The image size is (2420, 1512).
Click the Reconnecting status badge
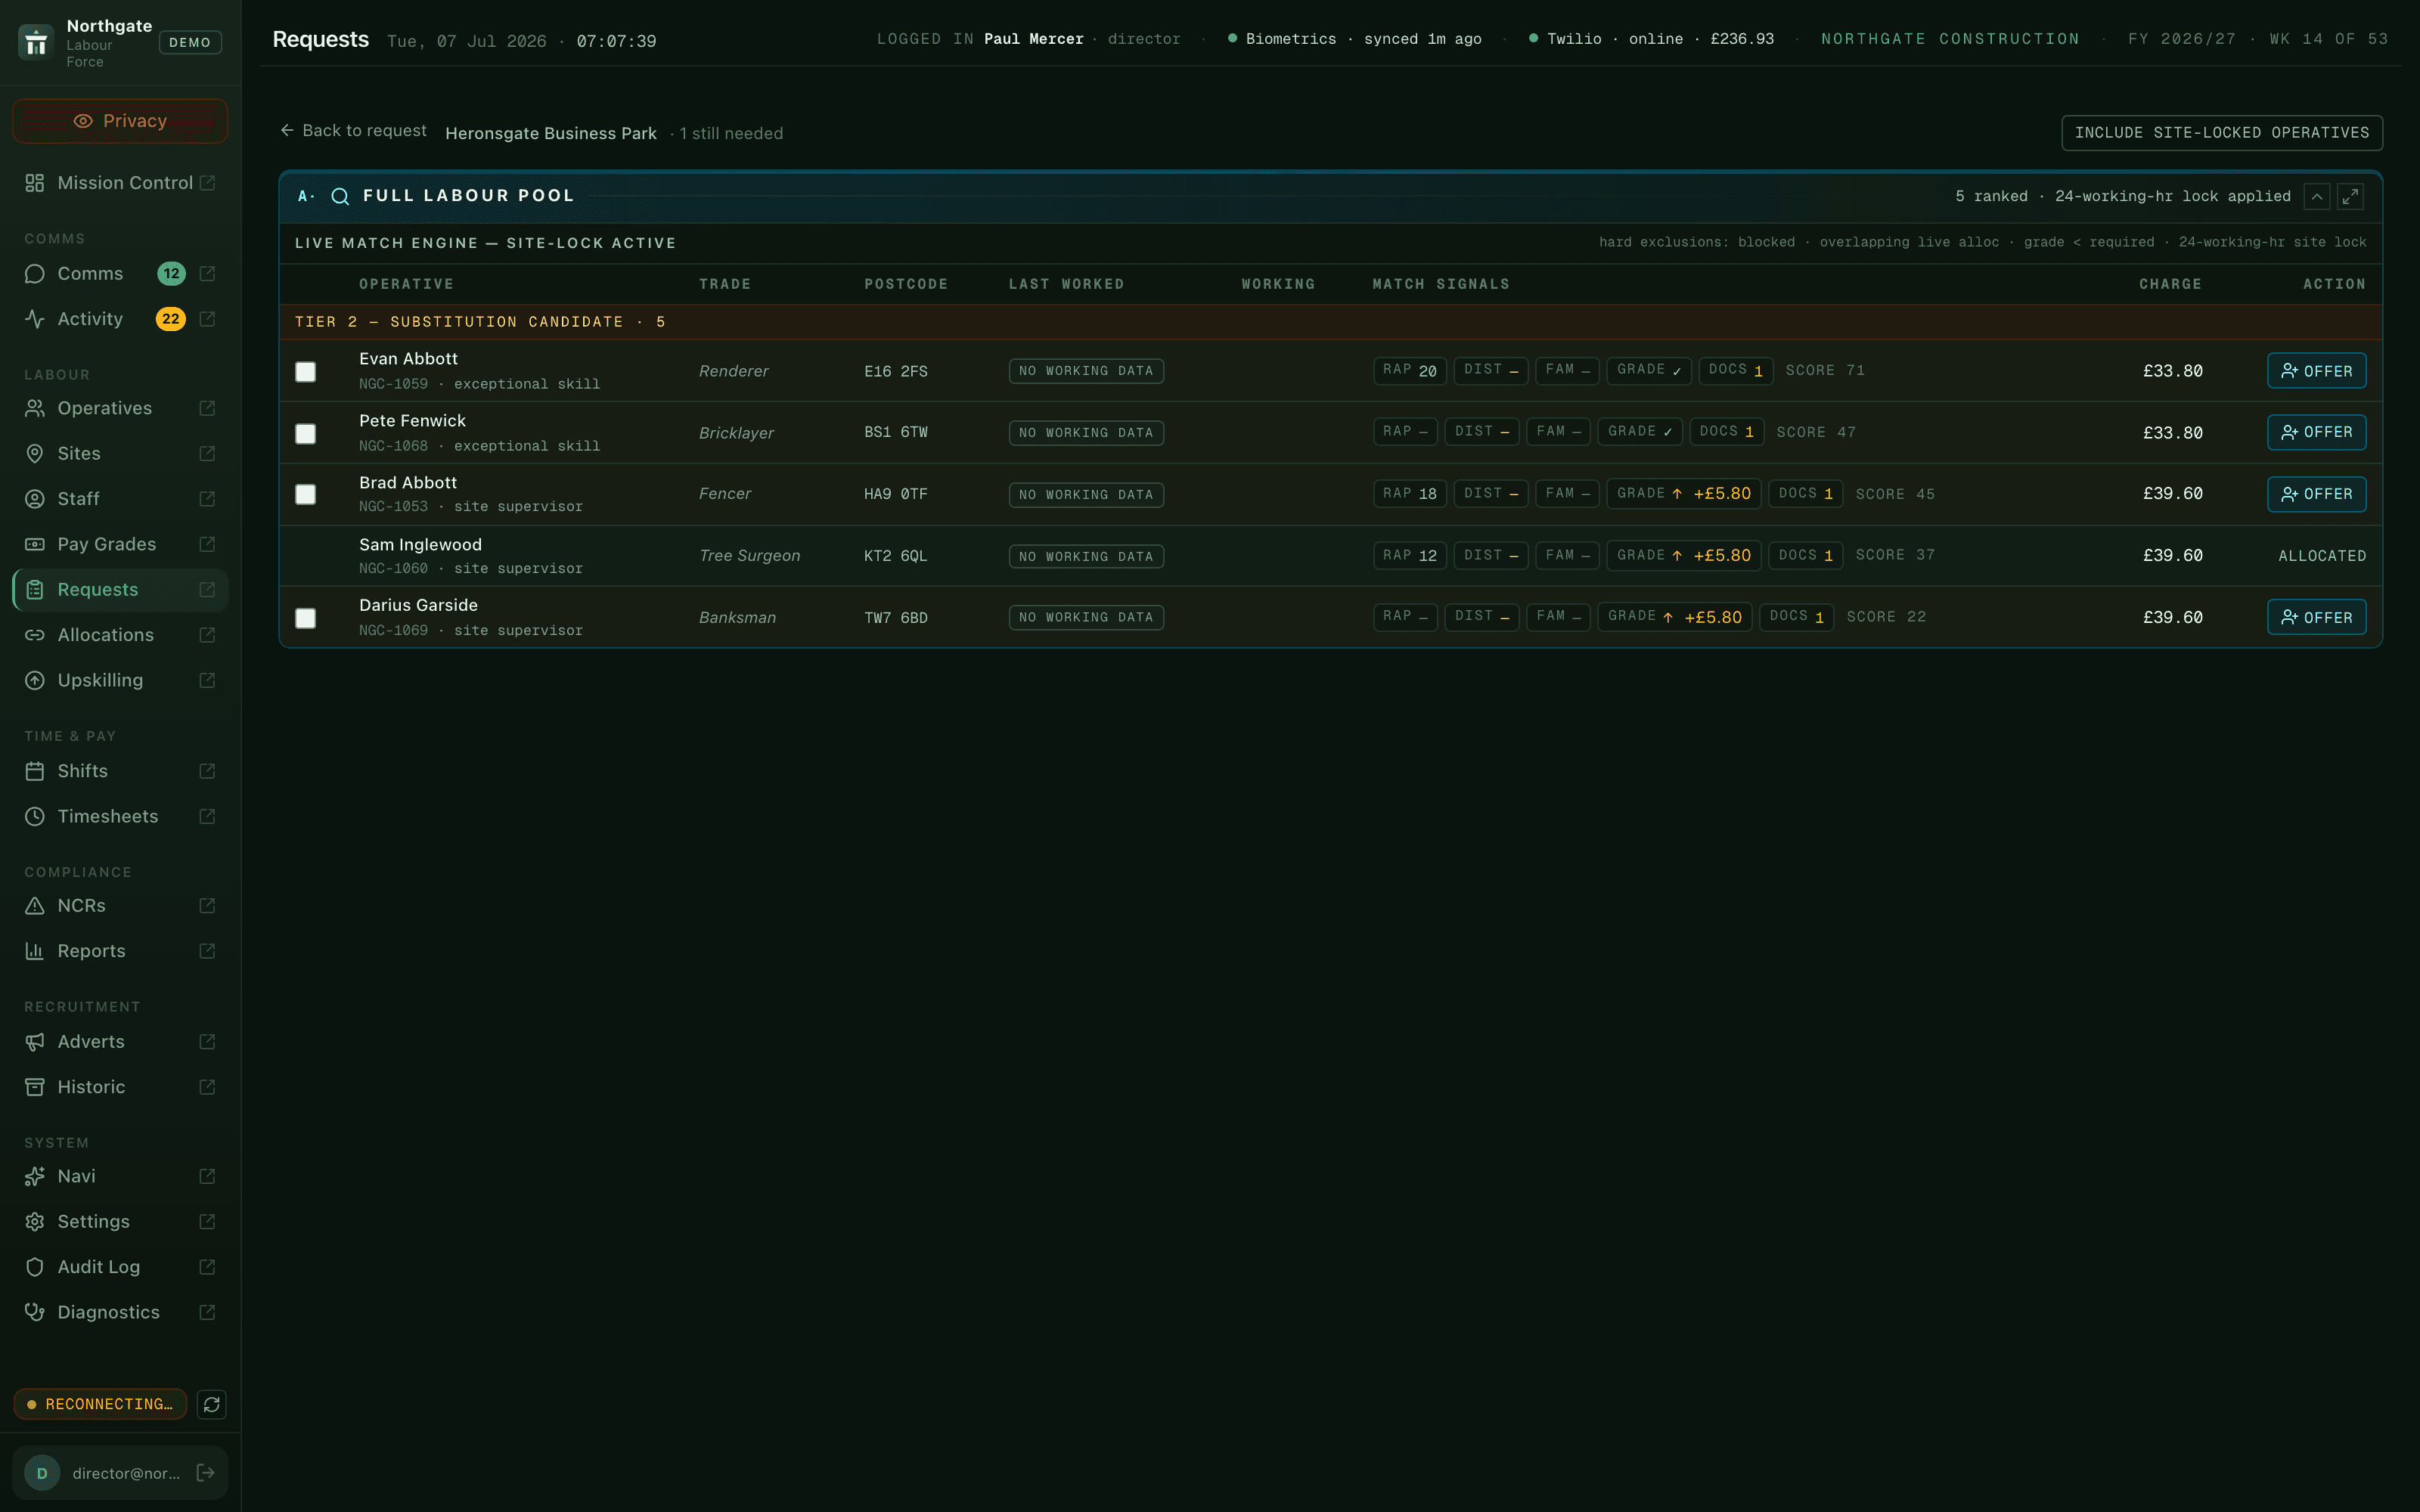pyautogui.click(x=100, y=1405)
